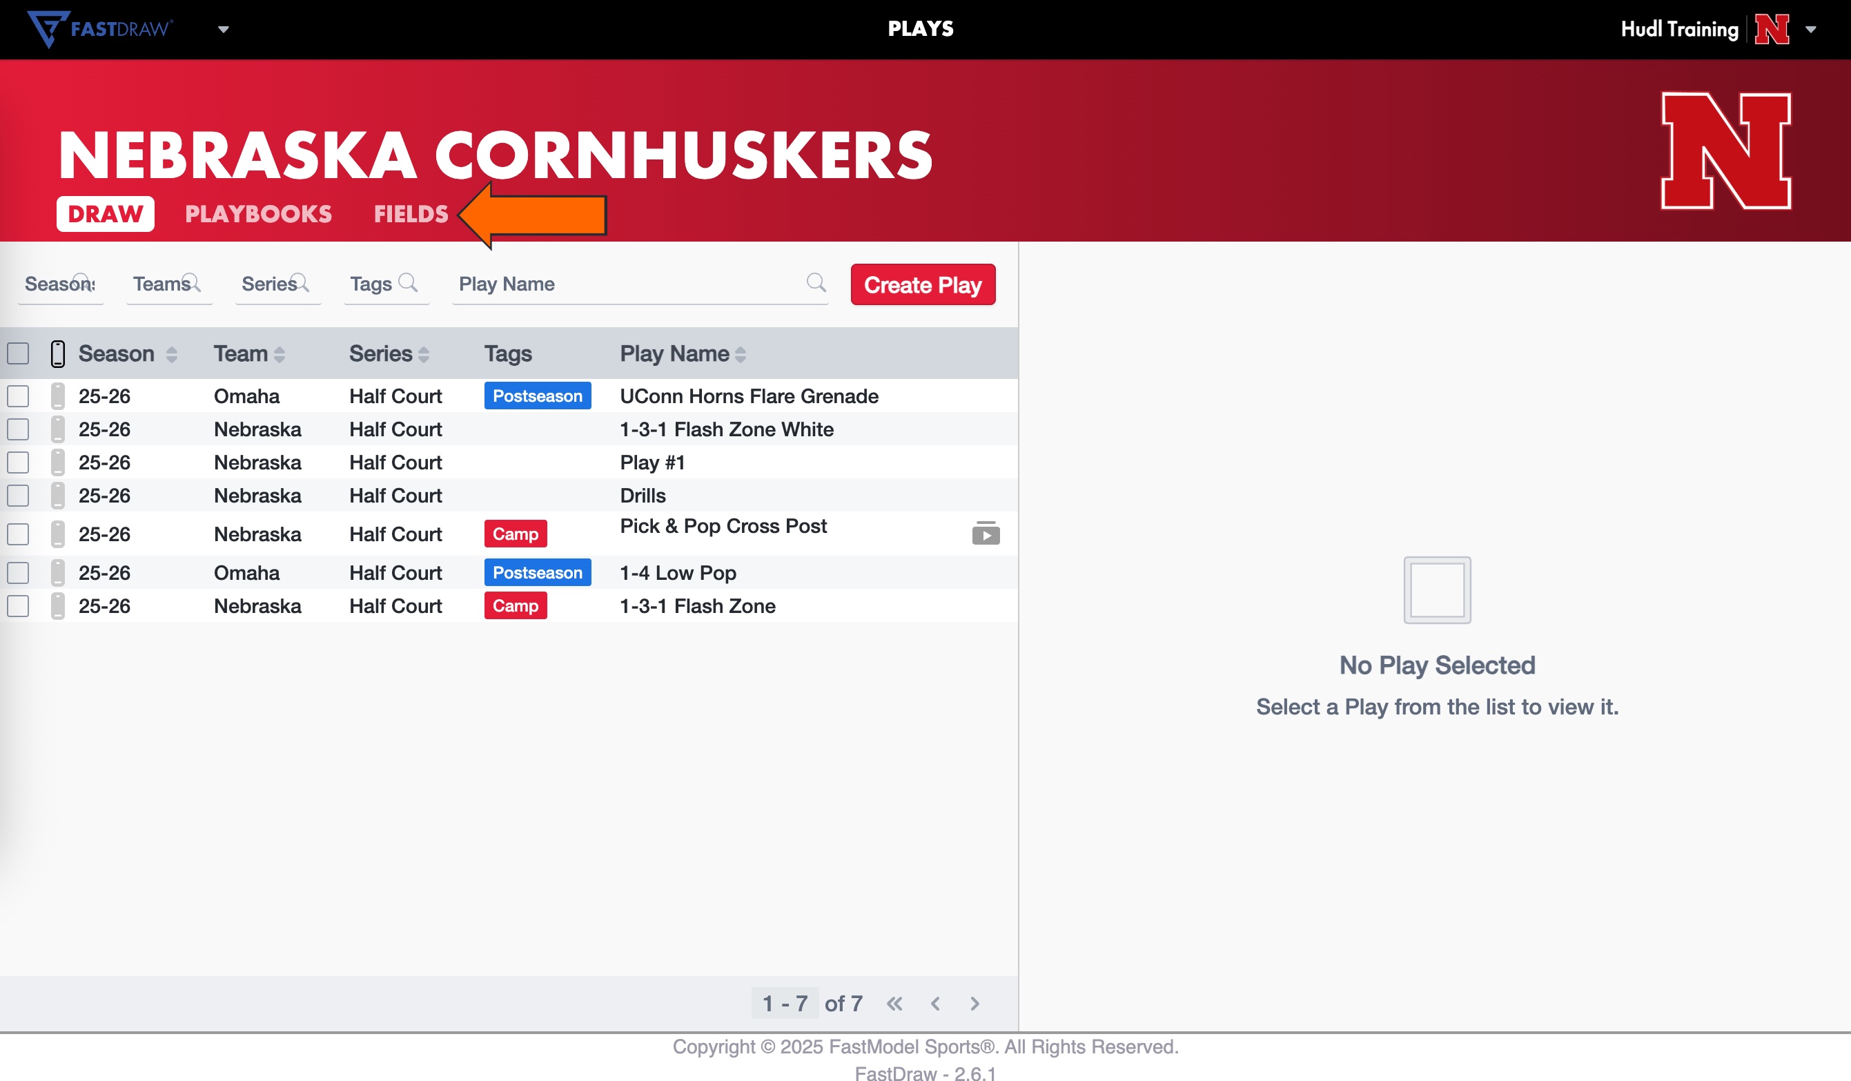This screenshot has height=1081, width=1851.
Task: Click PLAYS title in top bar
Action: tap(921, 29)
